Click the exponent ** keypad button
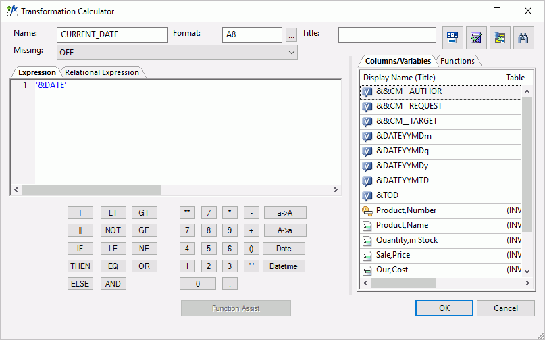 click(187, 213)
